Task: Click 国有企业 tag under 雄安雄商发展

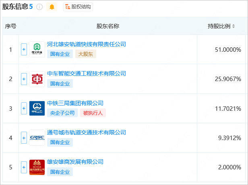Action: [x=60, y=172]
